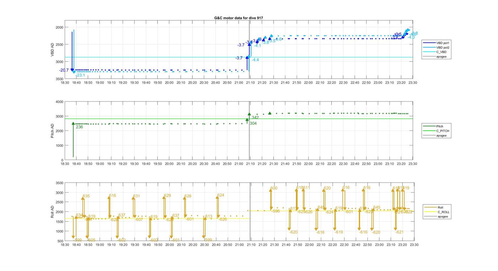Screen dimensions: 498x271
Task: Click the "-23.1" VBD pot2 data label
Action: pyautogui.click(x=80, y=75)
